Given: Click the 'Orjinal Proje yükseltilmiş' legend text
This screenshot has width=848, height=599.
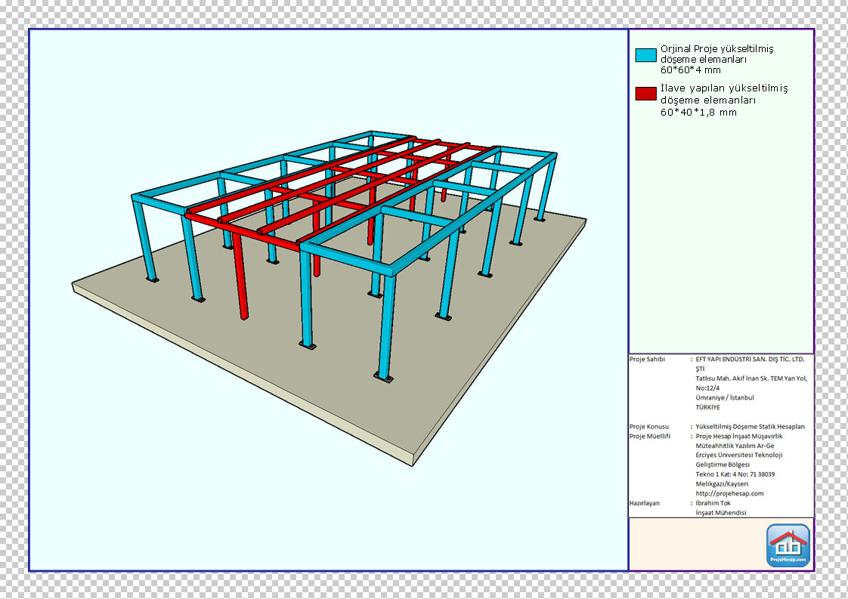Looking at the screenshot, I should click(716, 48).
